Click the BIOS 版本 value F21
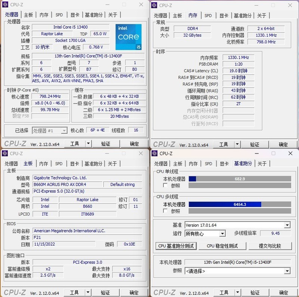The image size is (299, 297). click(87, 237)
